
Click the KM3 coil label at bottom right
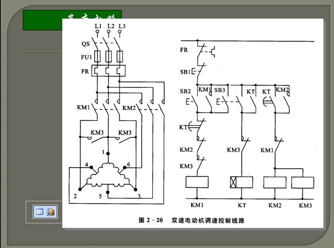tap(305, 205)
